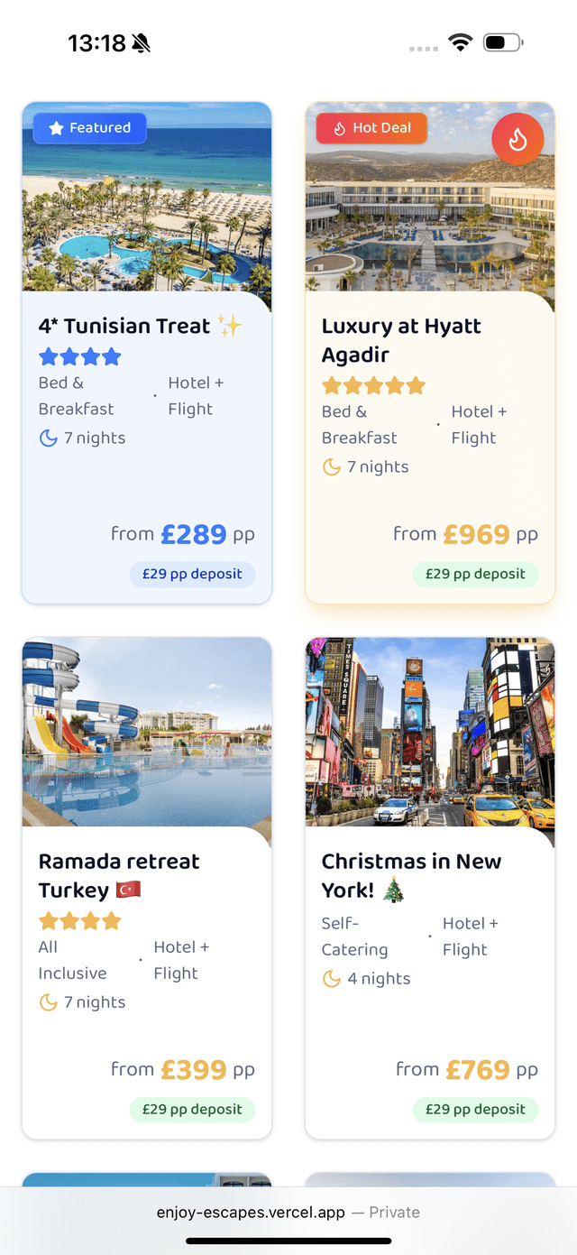The width and height of the screenshot is (577, 1255).
Task: Tap the Turkey flag emoji on the Ramada card
Action: coord(127,890)
